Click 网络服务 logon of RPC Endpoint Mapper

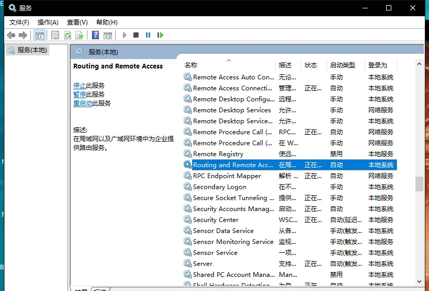381,176
